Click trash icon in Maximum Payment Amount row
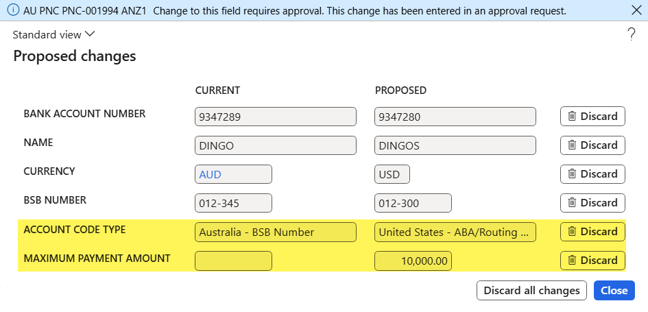648x312 pixels. pos(572,261)
